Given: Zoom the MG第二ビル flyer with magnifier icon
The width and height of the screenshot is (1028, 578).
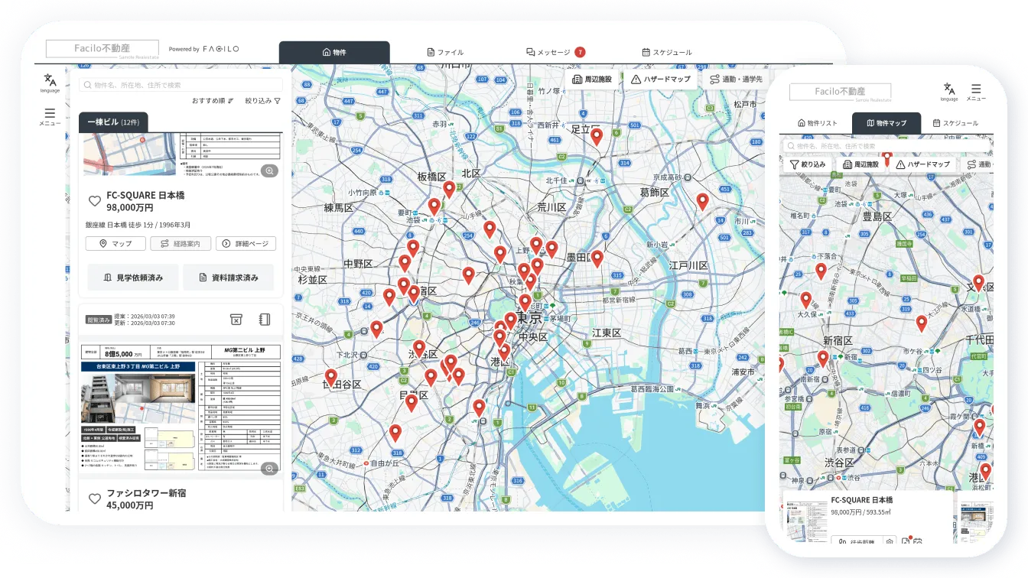Looking at the screenshot, I should (x=269, y=469).
